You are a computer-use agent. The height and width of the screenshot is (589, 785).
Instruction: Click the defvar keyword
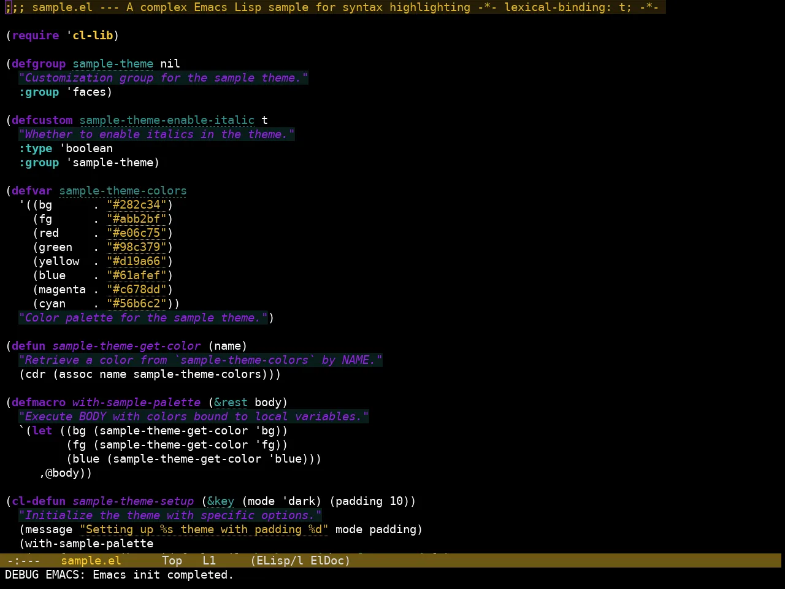click(32, 191)
